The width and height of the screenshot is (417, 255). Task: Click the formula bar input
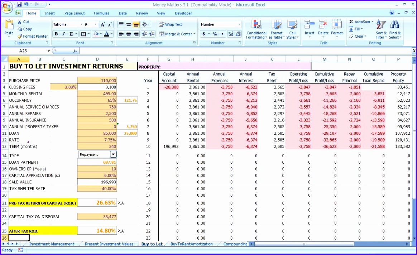point(245,51)
